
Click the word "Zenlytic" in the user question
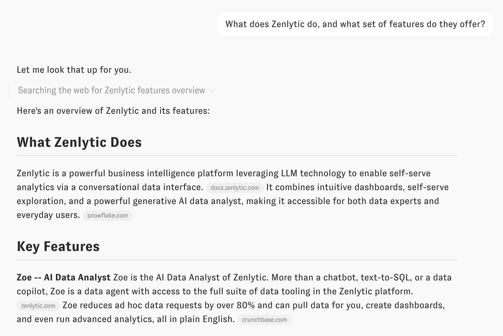[288, 24]
